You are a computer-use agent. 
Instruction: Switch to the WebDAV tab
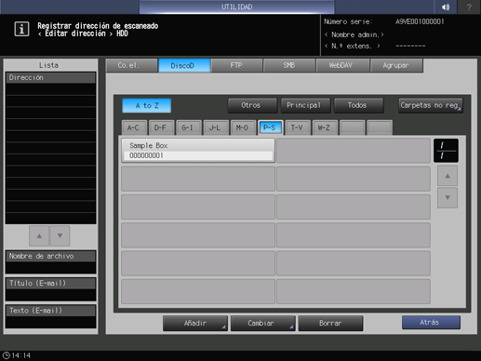pos(342,65)
